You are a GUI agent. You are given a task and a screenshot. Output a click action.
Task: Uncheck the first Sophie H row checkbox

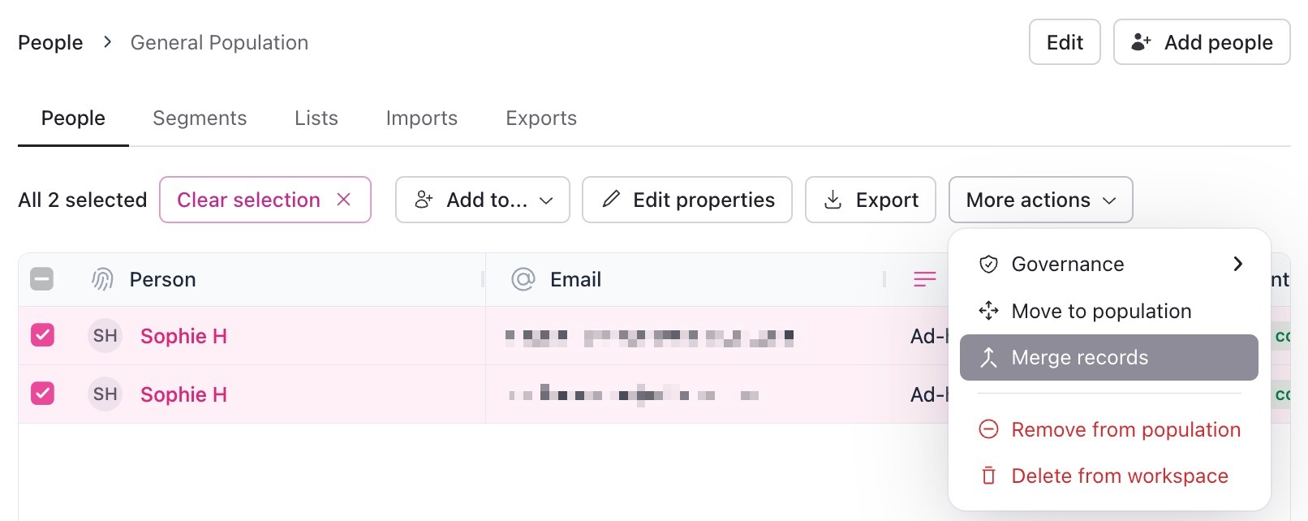42,335
